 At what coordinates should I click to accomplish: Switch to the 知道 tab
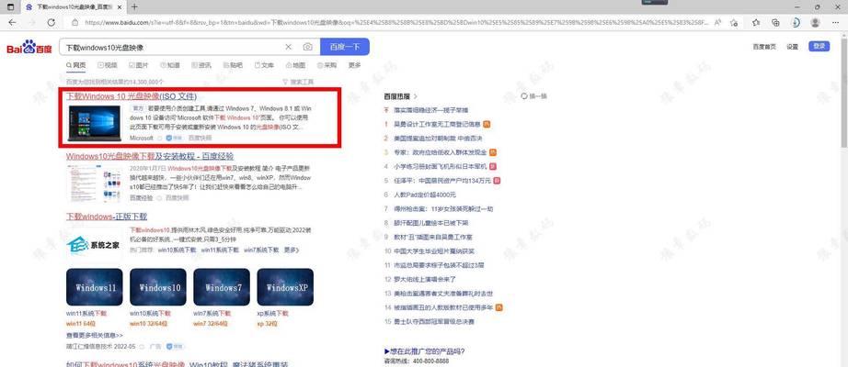pos(170,65)
